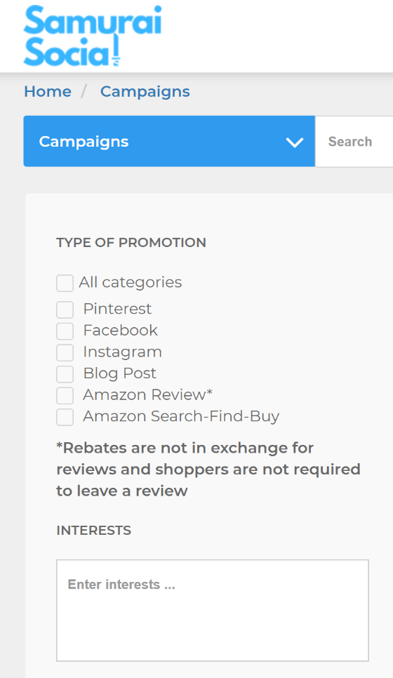Click the Blog Post label text
This screenshot has width=393, height=678.
(x=119, y=373)
